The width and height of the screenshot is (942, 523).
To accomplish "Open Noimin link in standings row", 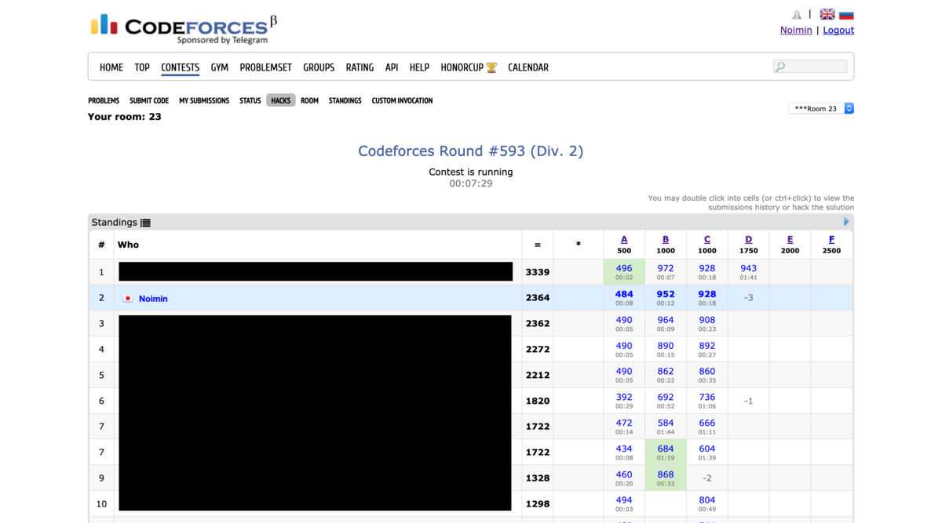I will 153,299.
